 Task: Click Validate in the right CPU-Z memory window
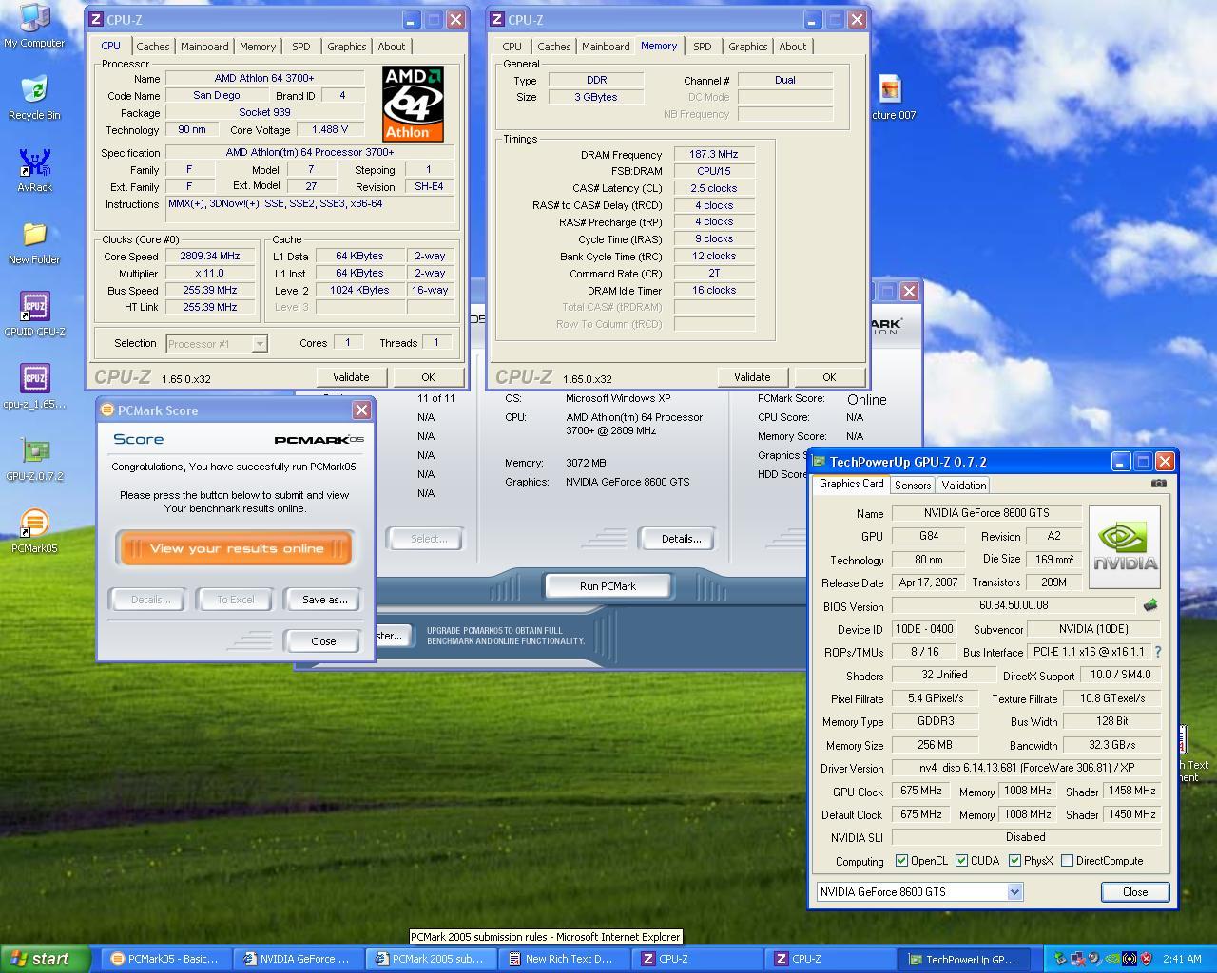tap(752, 377)
